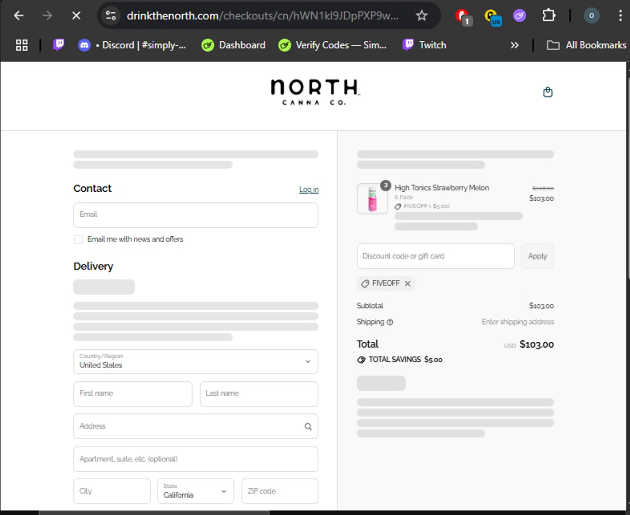Click the North Canna Co. logo
630x515 pixels.
click(x=315, y=92)
